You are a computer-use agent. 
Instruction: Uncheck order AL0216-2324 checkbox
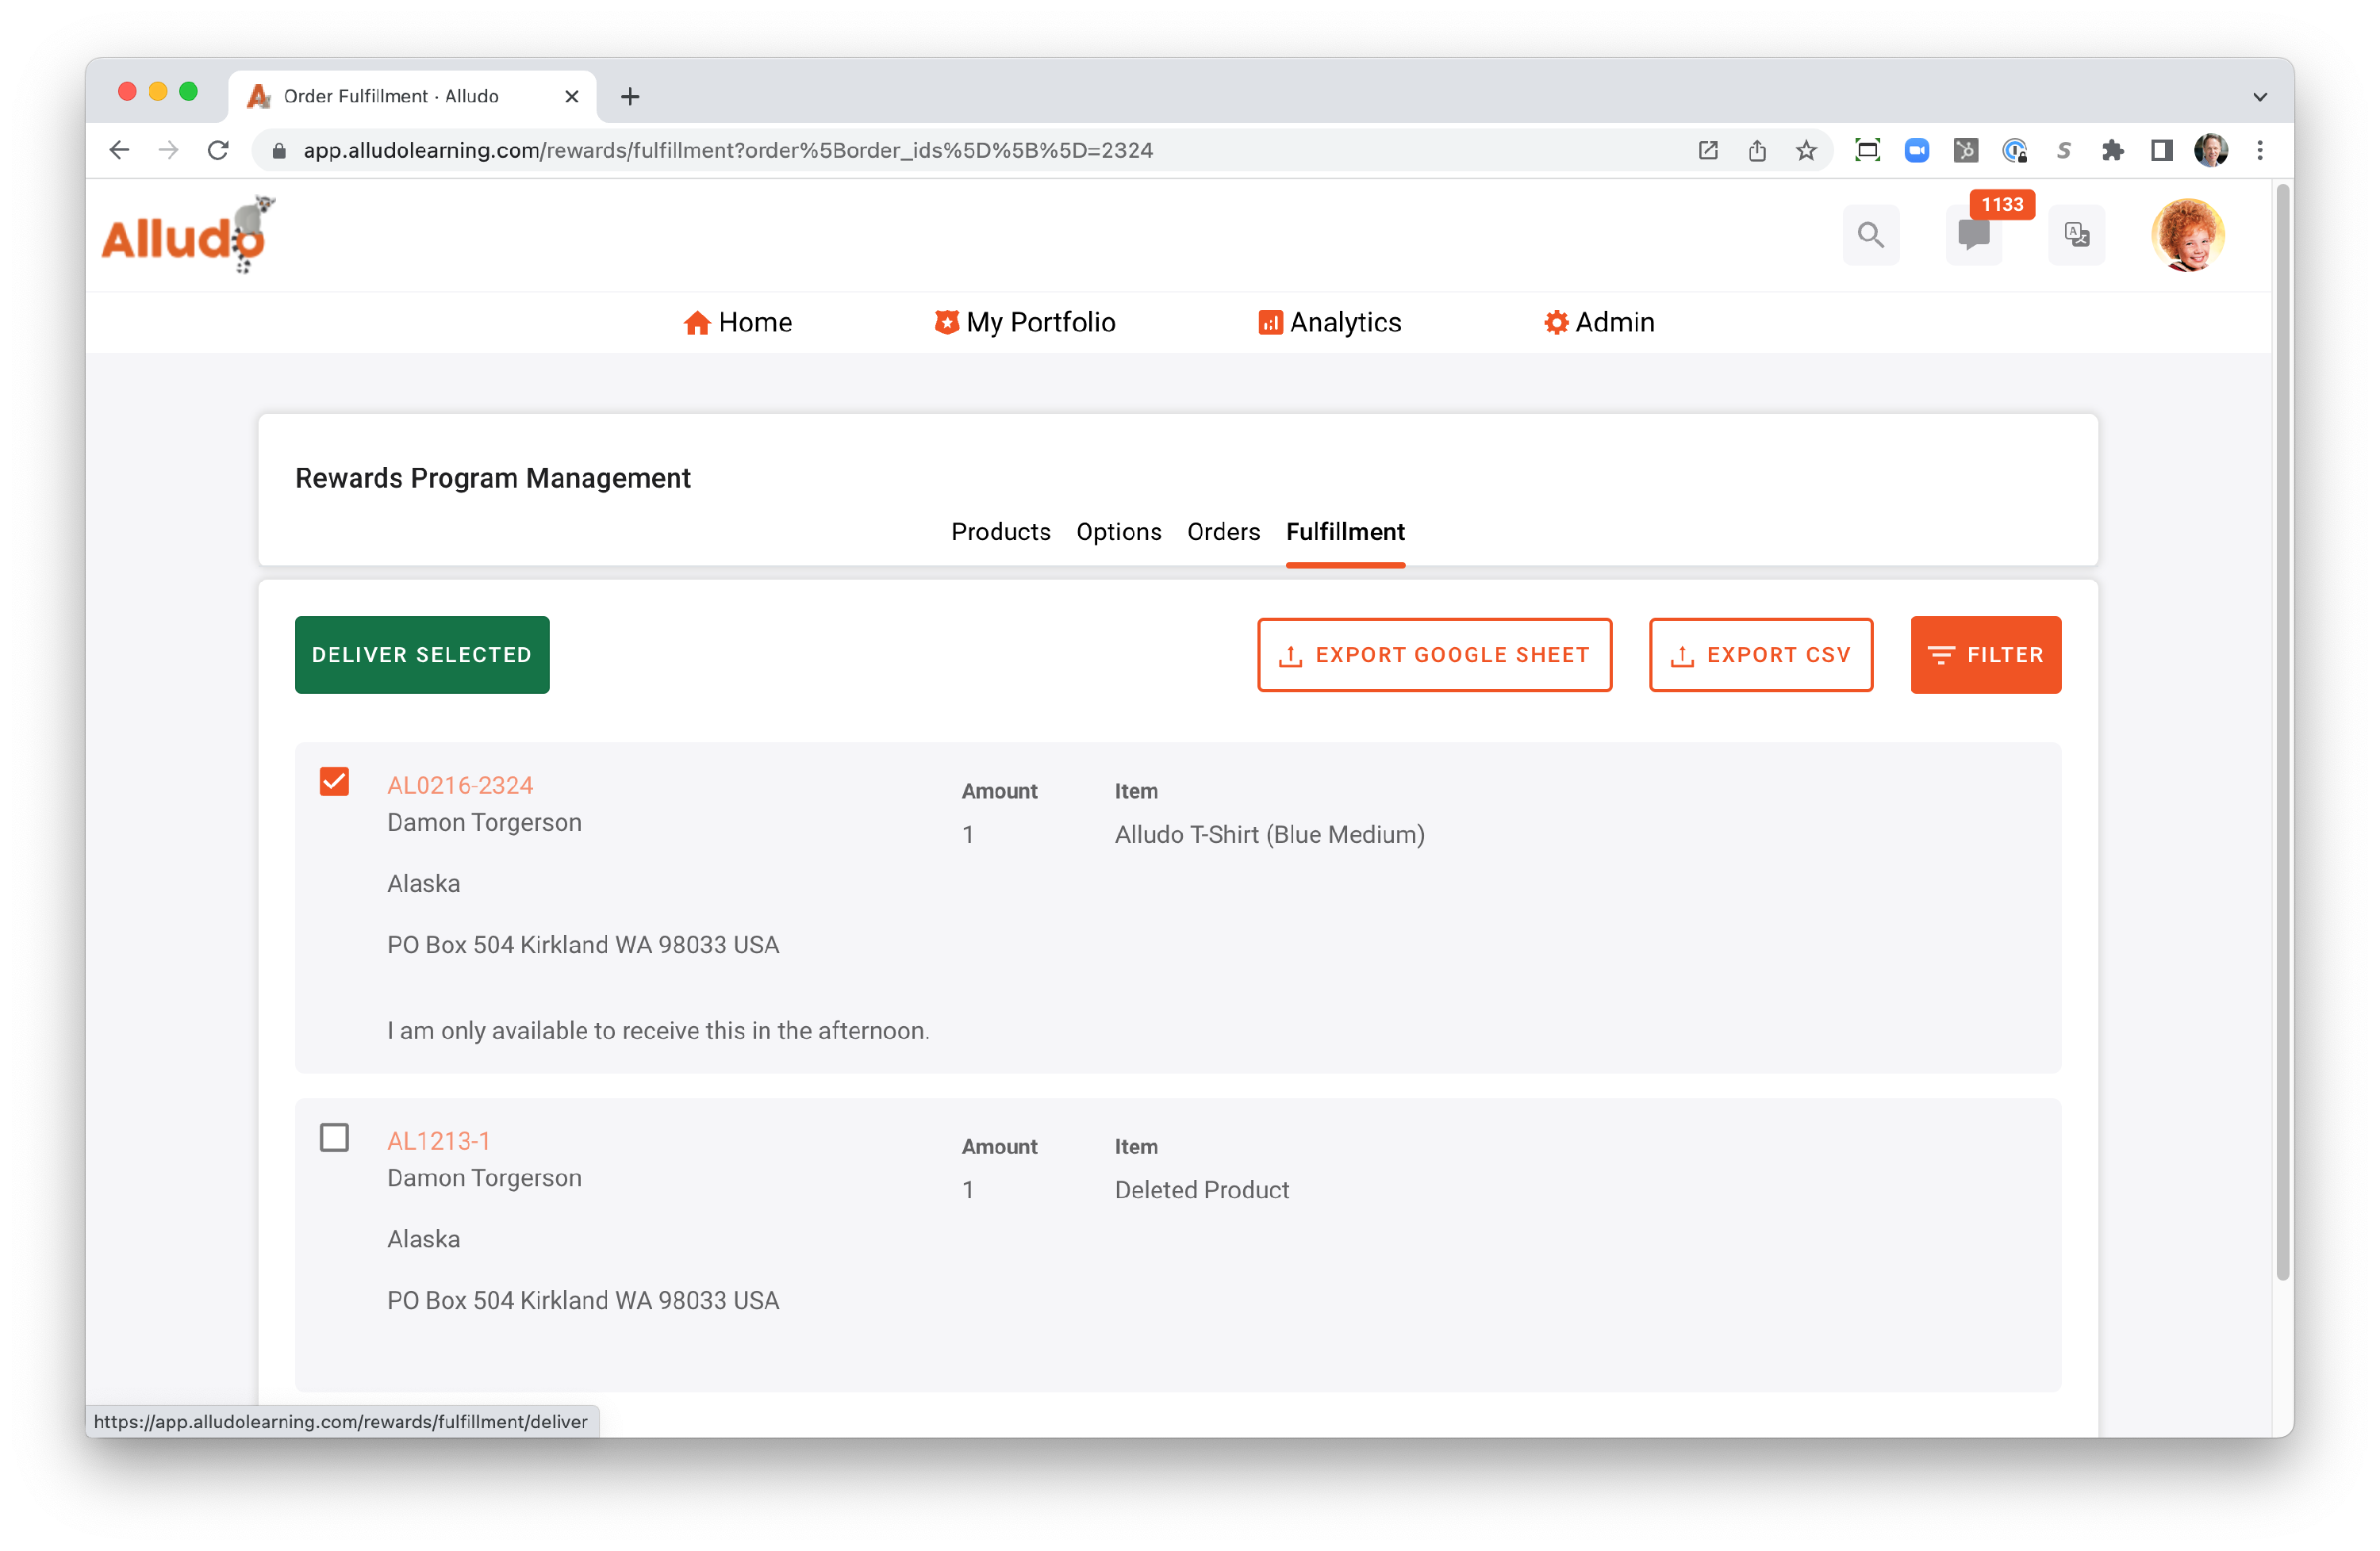tap(334, 782)
